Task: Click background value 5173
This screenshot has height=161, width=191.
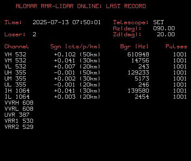Action: click(x=142, y=78)
